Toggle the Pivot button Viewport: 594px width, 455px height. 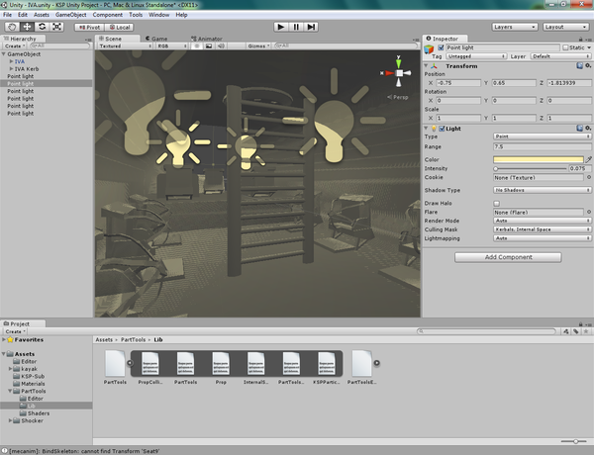click(88, 27)
